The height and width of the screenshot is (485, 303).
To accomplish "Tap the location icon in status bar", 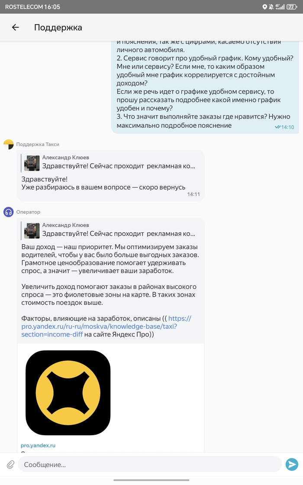I will pos(264,7).
